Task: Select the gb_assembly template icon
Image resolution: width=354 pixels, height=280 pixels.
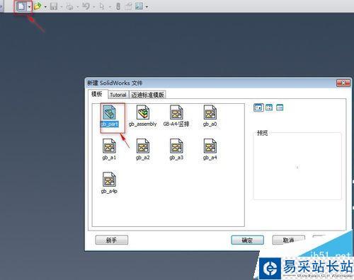Action: (143, 116)
